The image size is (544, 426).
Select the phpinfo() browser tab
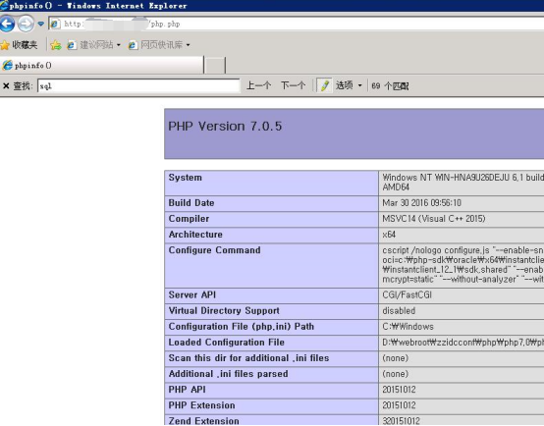tap(102, 65)
